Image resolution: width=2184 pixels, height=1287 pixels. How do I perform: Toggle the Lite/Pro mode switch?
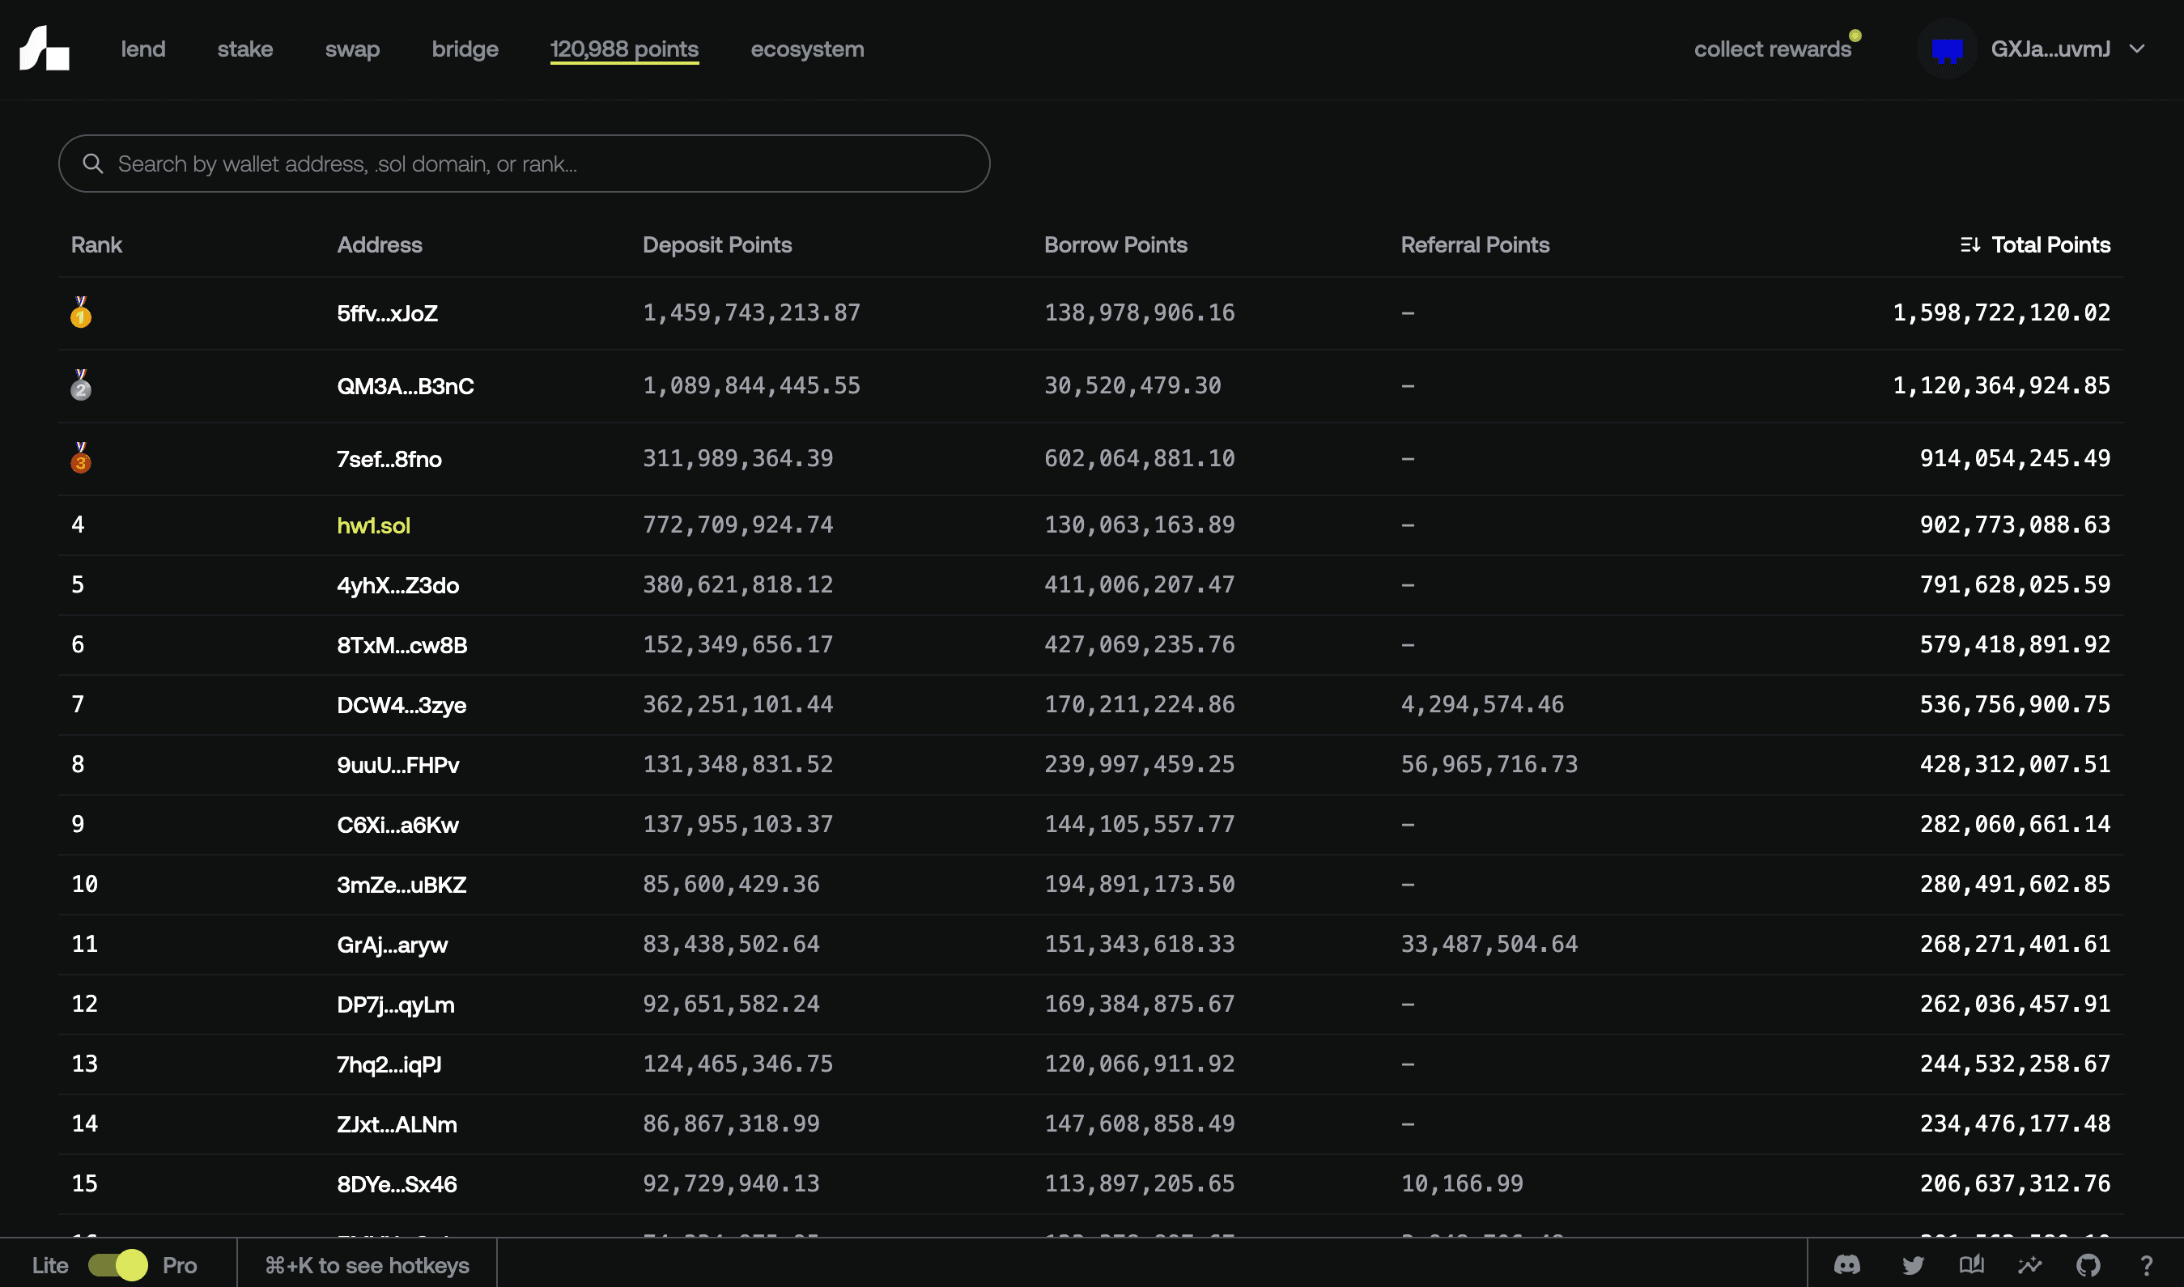tap(118, 1264)
